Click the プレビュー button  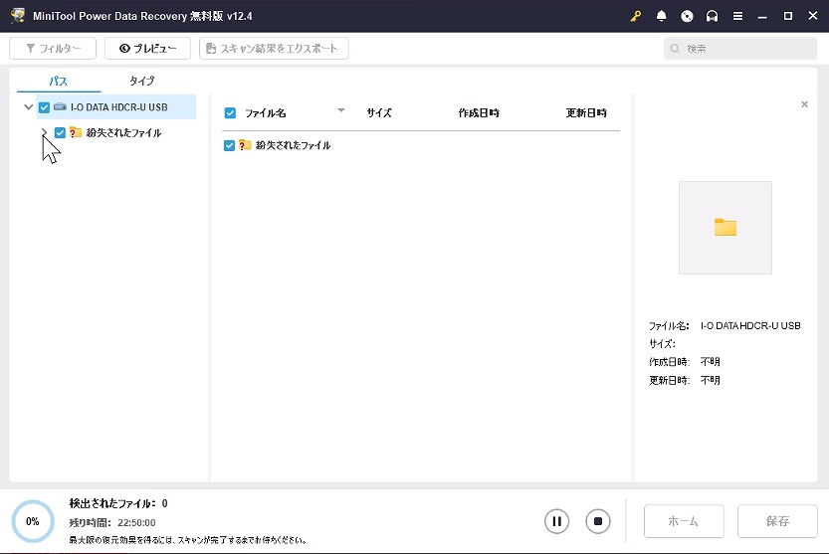pyautogui.click(x=147, y=48)
